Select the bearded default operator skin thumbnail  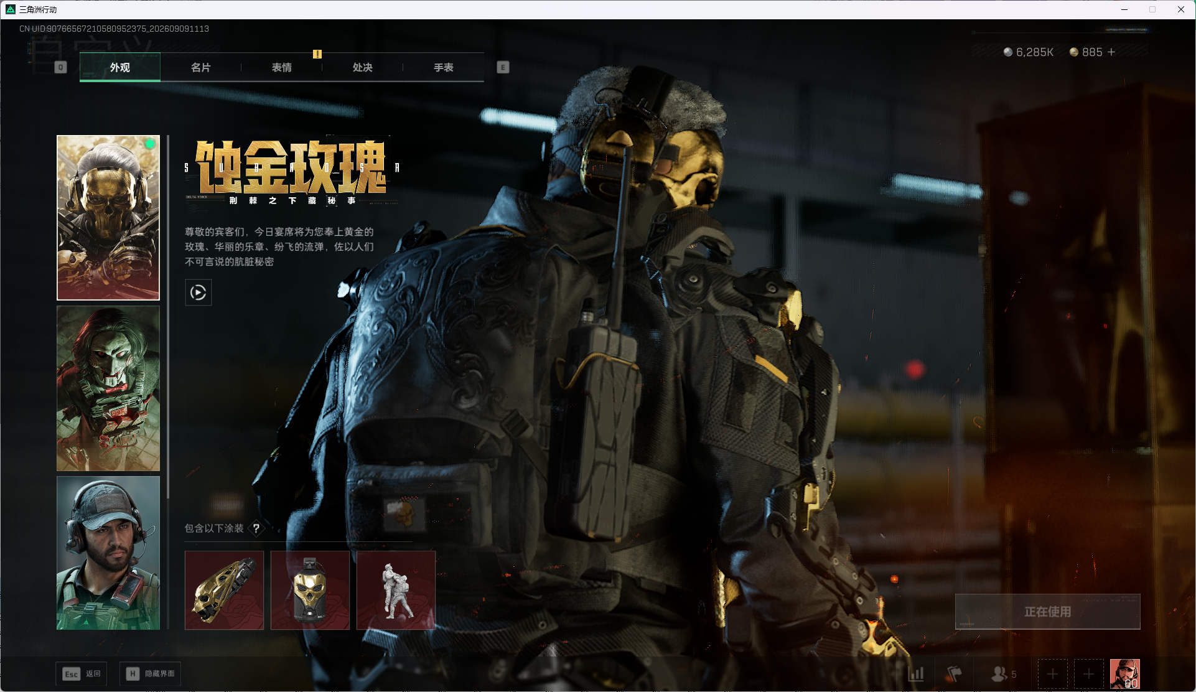click(x=108, y=553)
